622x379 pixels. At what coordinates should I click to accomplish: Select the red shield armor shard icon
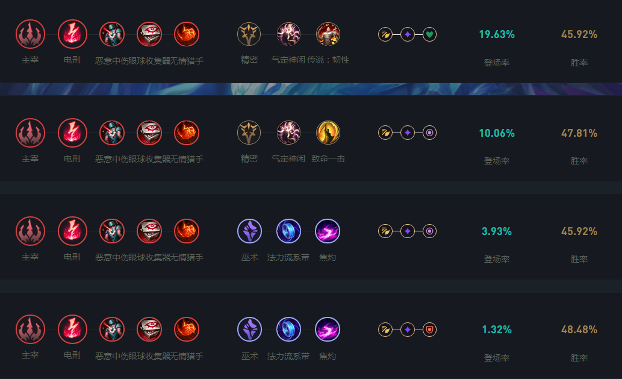click(429, 330)
